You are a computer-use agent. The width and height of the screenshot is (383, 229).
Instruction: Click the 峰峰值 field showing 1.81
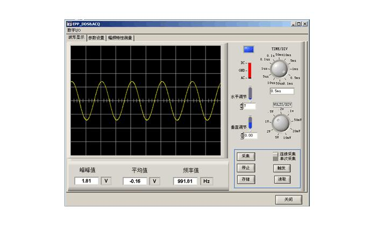(86, 181)
